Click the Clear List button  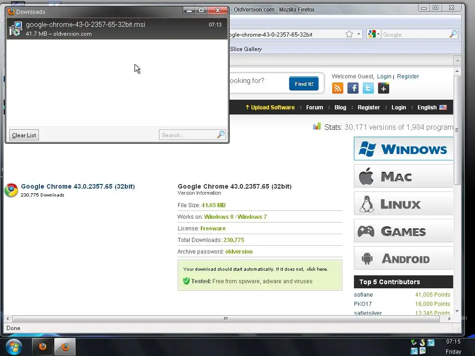click(24, 135)
